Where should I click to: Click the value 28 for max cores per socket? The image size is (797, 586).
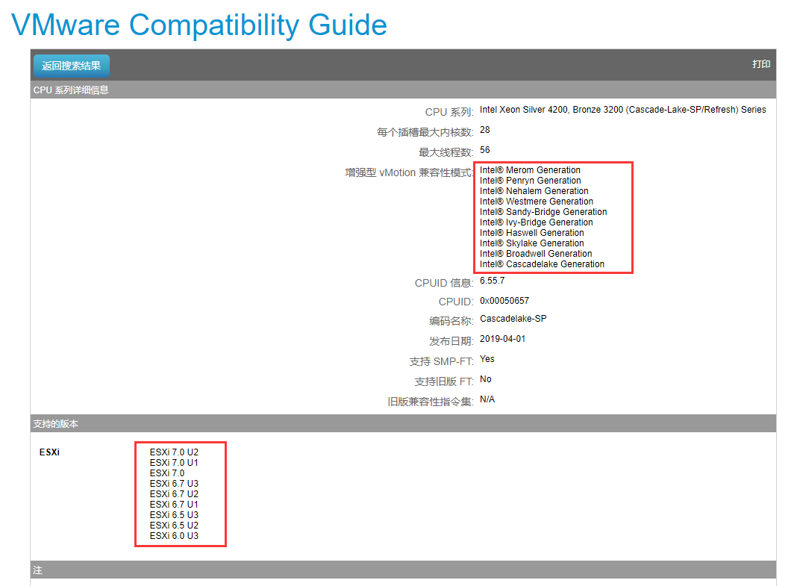pyautogui.click(x=485, y=130)
